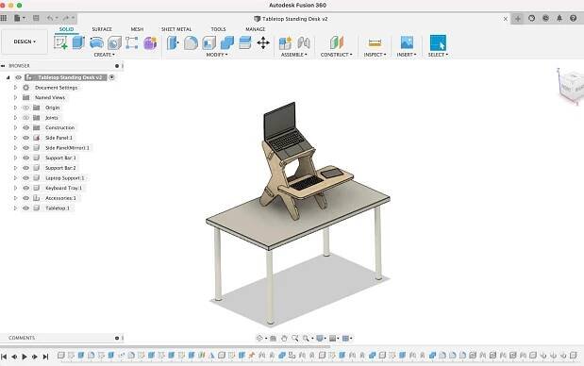This screenshot has height=366, width=584.
Task: Activate the Move/Copy arrows tool
Action: [x=263, y=42]
